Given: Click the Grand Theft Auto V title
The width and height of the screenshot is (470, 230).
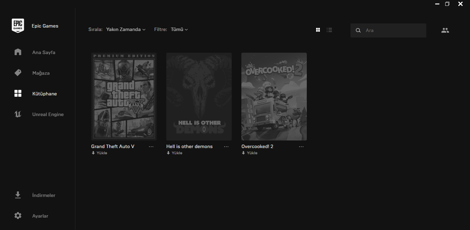Looking at the screenshot, I should coord(113,146).
